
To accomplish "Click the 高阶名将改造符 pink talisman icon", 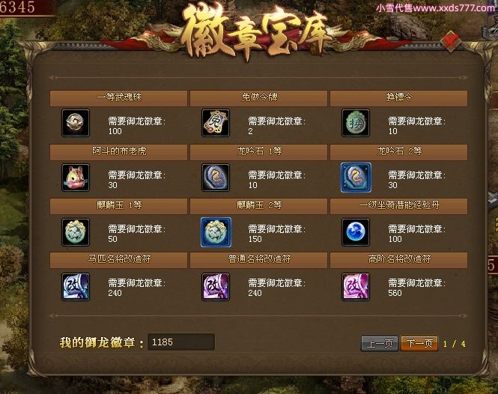I will tap(356, 287).
